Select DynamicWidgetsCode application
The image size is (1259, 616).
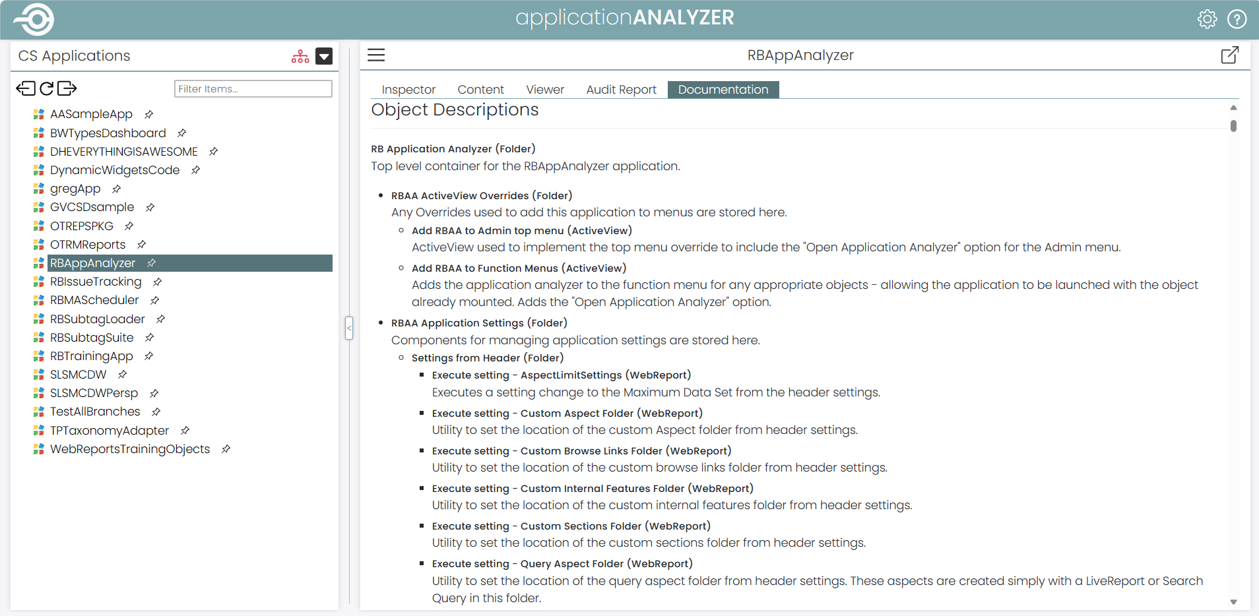tap(115, 169)
